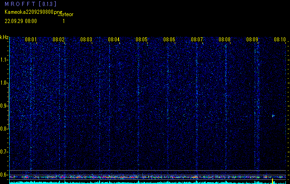Click the 0.8 frequency axis label
The image size is (290, 184).
click(4, 129)
